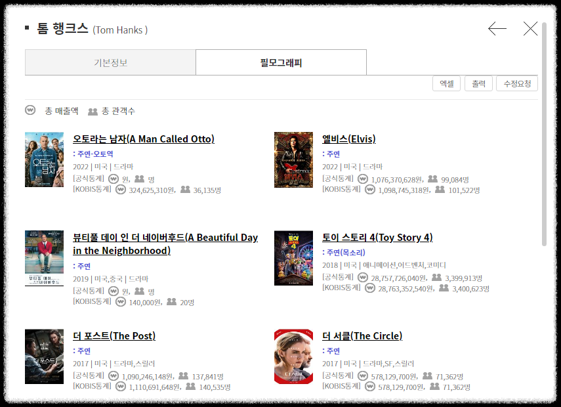Screen dimensions: 561x407
Task: Click the won icon in The Circle 공식통계 row
Action: click(363, 376)
